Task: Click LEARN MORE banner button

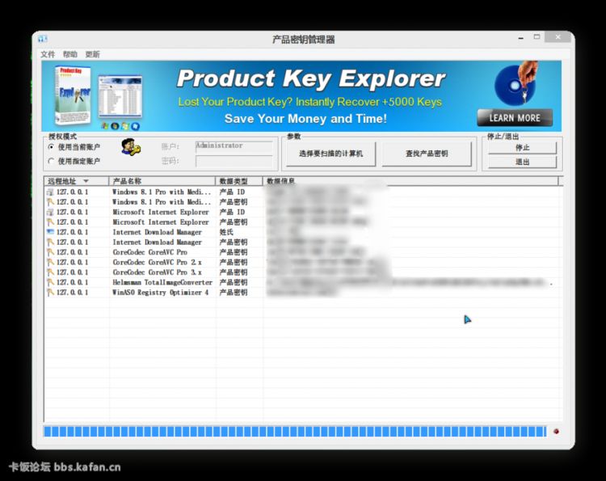Action: [515, 118]
